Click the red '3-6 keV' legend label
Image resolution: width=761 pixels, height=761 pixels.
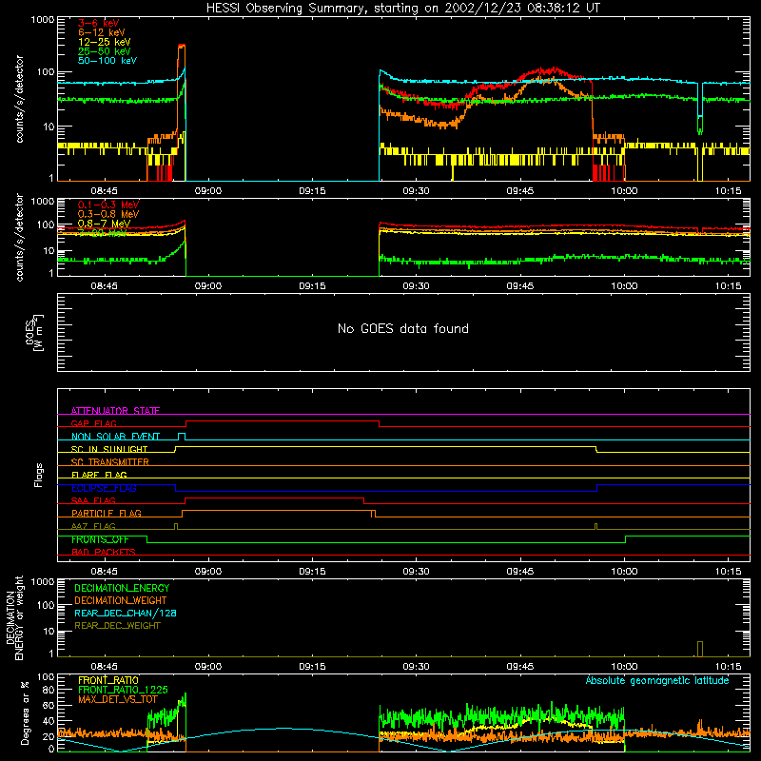click(99, 23)
